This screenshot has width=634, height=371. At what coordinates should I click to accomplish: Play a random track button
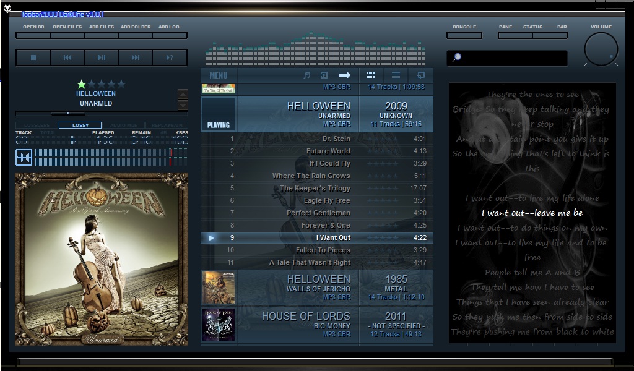(x=170, y=58)
